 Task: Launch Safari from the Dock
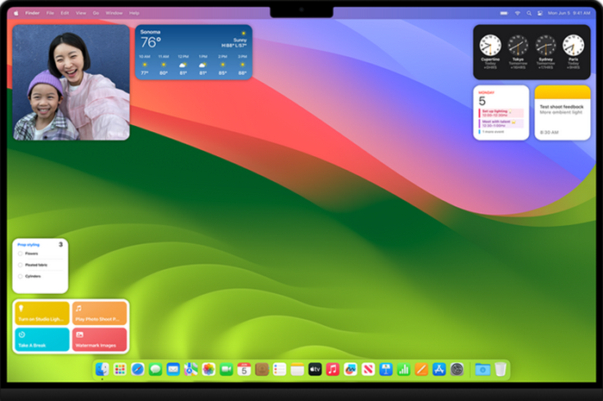[138, 369]
